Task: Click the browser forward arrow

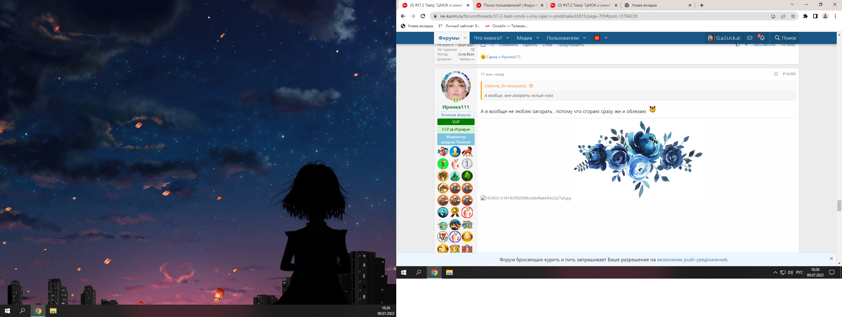Action: point(413,16)
